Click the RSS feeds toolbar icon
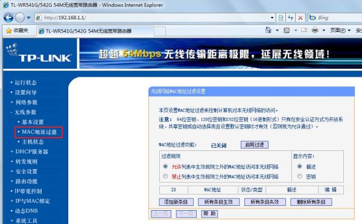This screenshot has height=224, width=362. 287,30
